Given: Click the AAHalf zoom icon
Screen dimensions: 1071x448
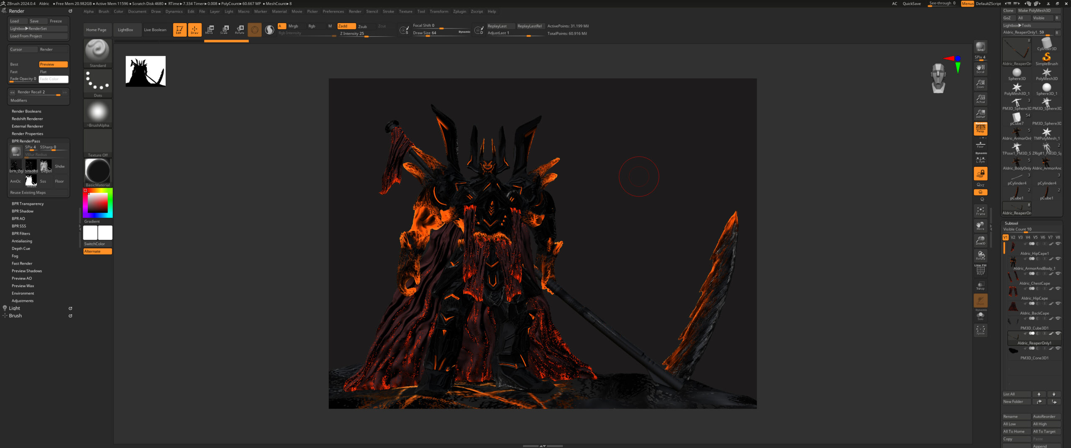Looking at the screenshot, I should tap(980, 114).
